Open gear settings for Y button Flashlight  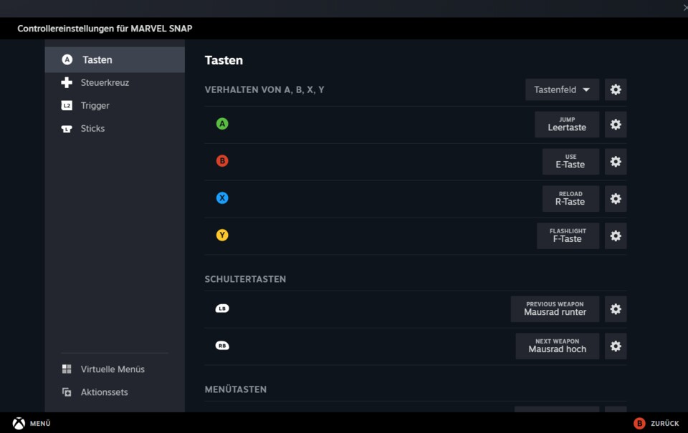point(616,236)
